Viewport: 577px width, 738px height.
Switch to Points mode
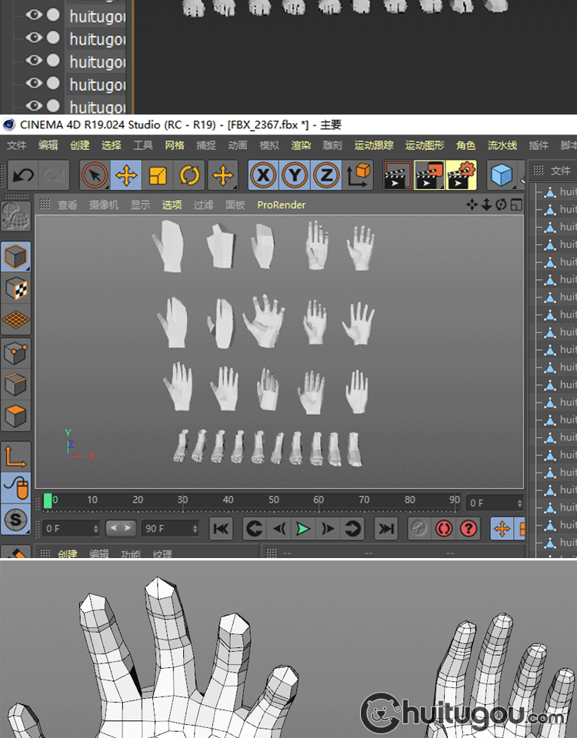click(16, 354)
